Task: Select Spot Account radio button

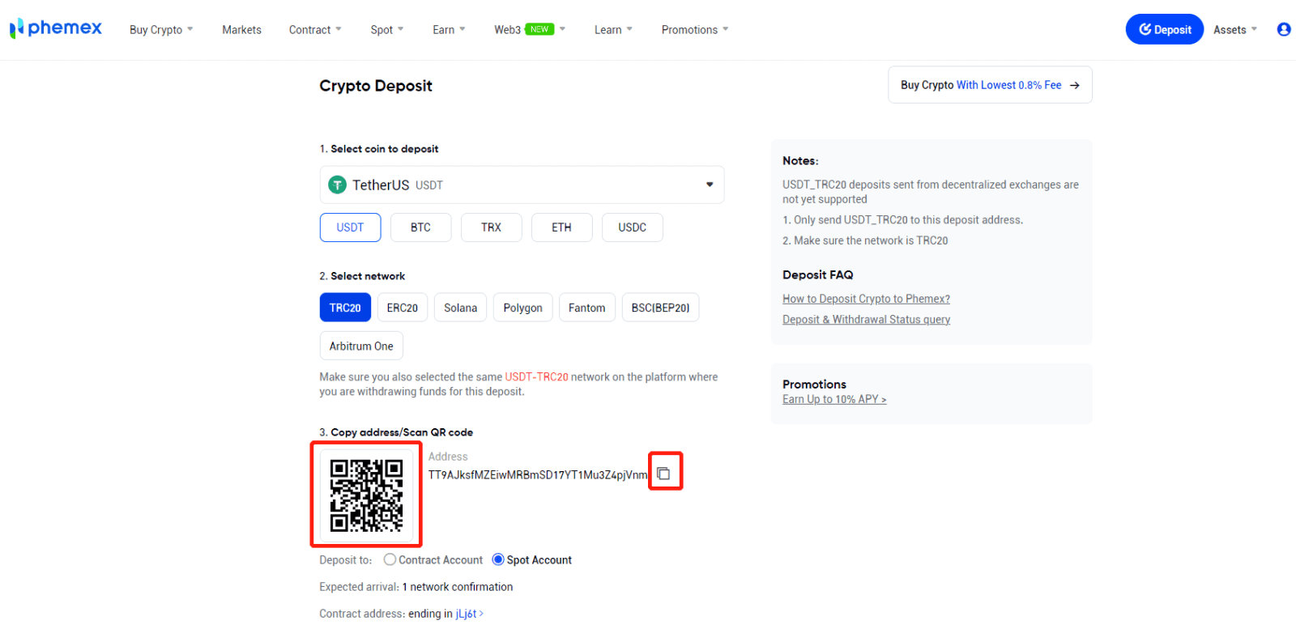Action: click(498, 559)
